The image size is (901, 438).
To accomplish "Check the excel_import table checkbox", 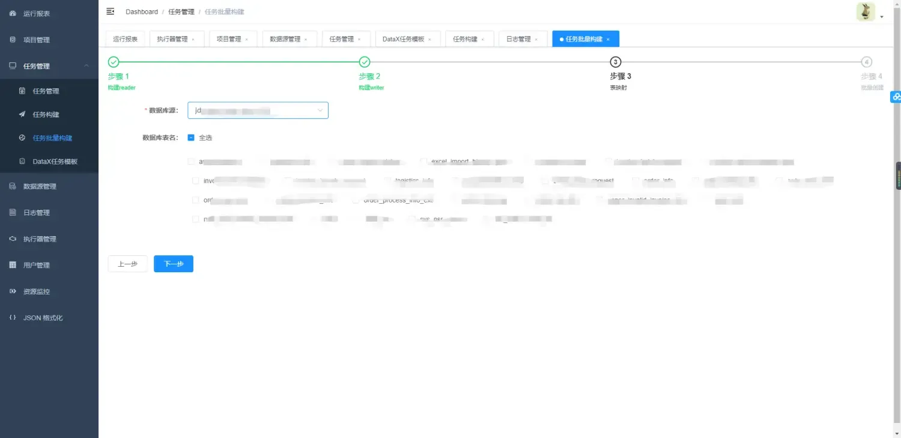I will [424, 161].
